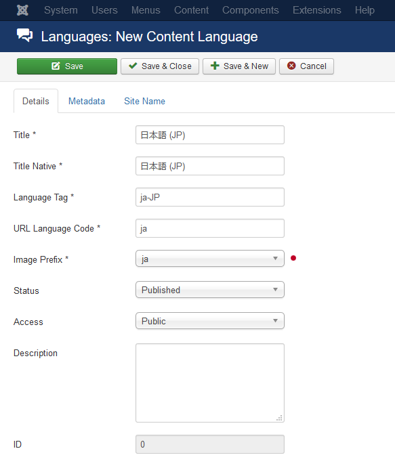Select the Details tab
Viewport: 395px width, 474px height.
click(x=36, y=101)
